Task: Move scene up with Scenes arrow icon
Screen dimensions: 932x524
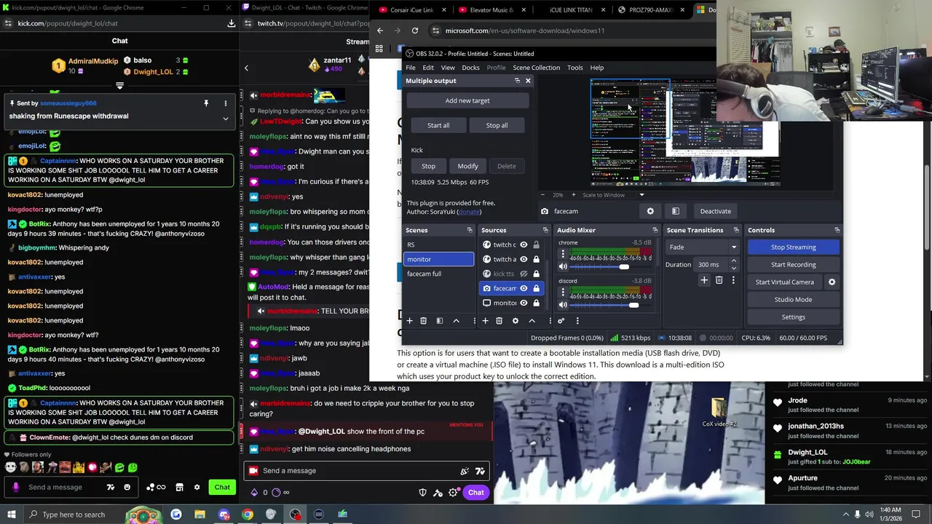Action: (457, 321)
